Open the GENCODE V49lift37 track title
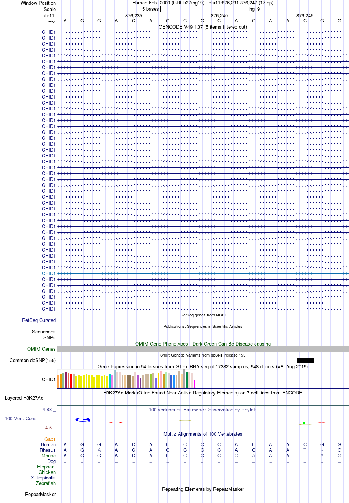The height and width of the screenshot is (503, 349). [203, 27]
